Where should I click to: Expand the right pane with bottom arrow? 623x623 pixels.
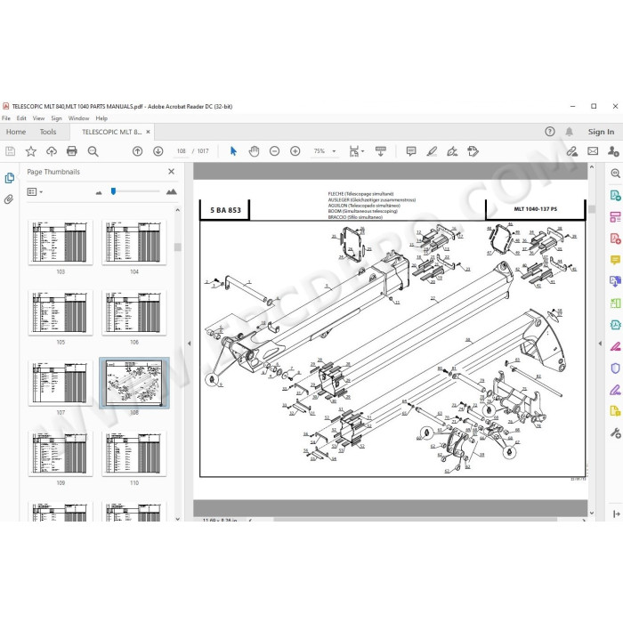616,514
